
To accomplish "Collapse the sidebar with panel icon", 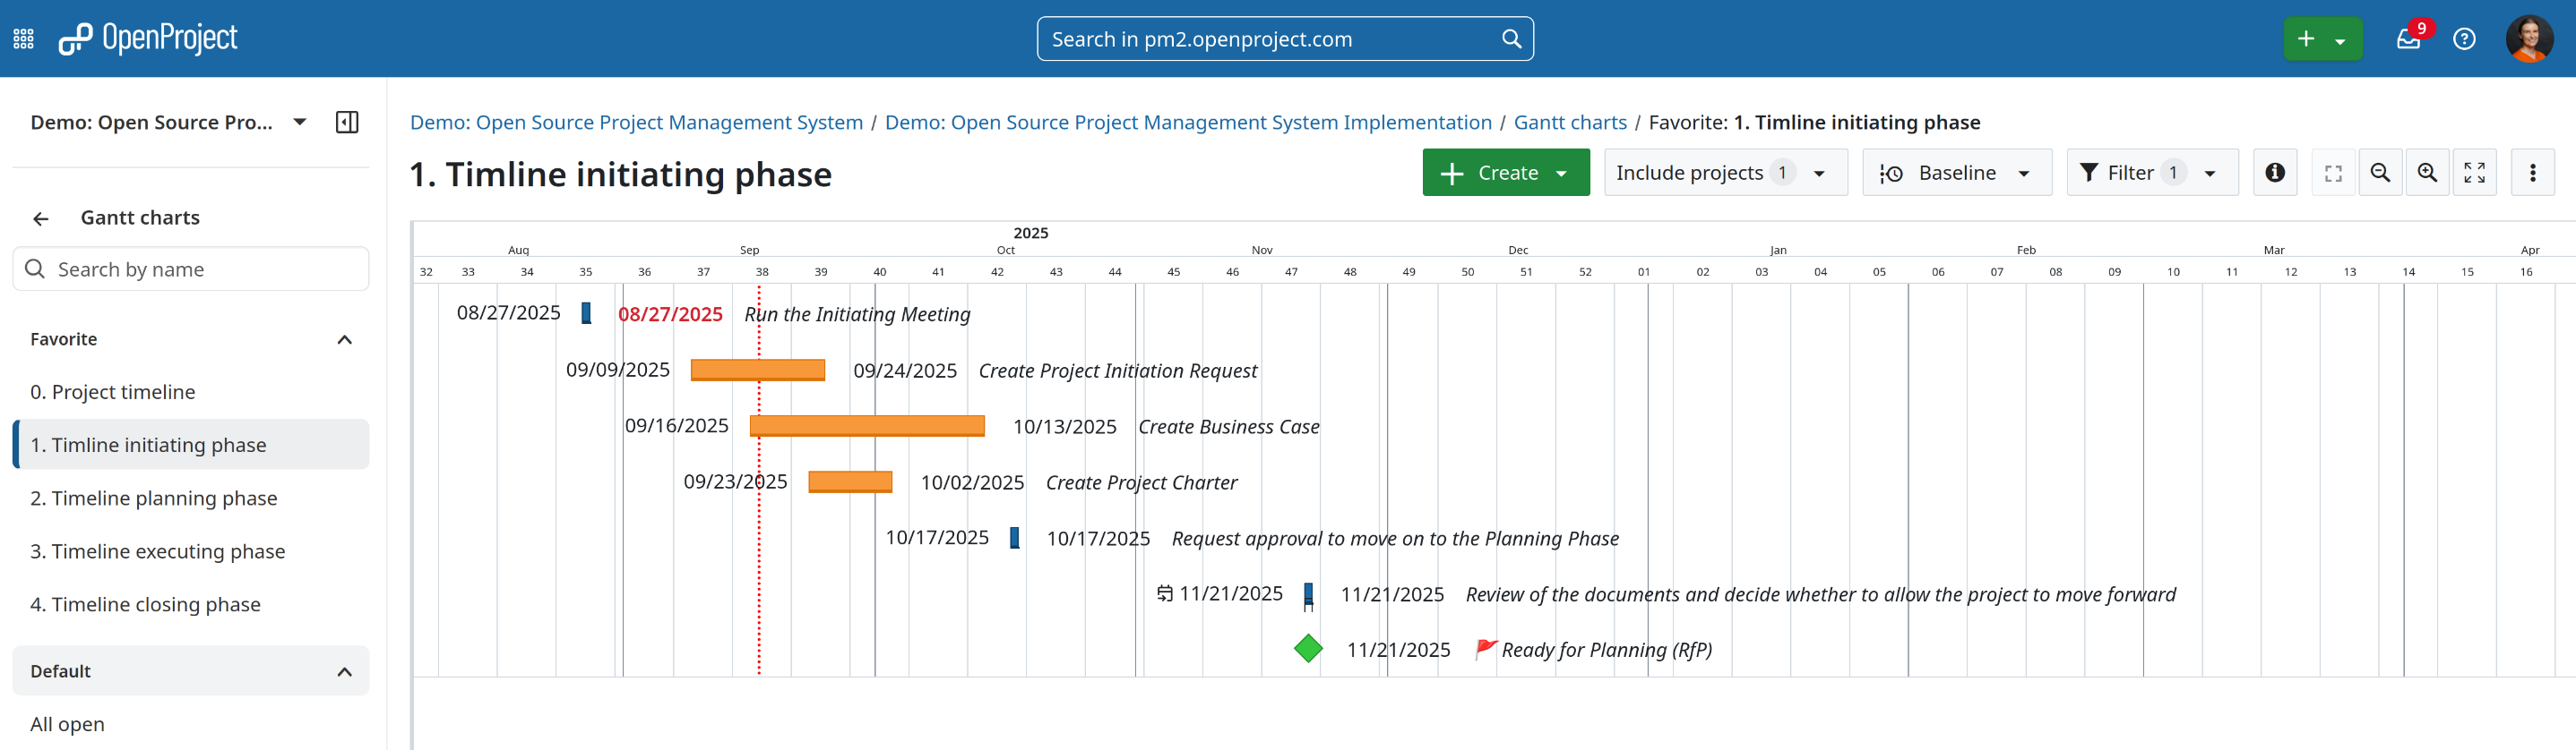I will coord(347,123).
